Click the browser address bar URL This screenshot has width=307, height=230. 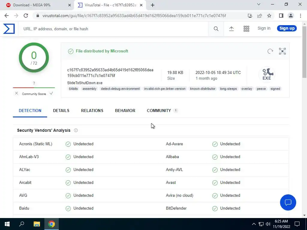click(x=134, y=16)
